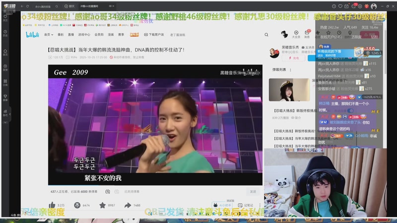Image resolution: width=397 pixels, height=223 pixels.
Task: Click Douyu logo in top-left corner
Action: click(9, 6)
